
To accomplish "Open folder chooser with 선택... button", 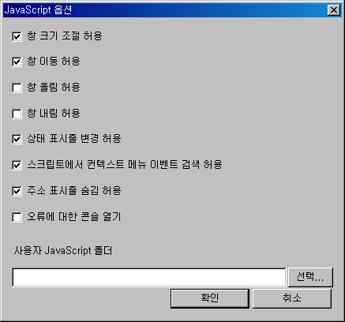I will pyautogui.click(x=310, y=277).
